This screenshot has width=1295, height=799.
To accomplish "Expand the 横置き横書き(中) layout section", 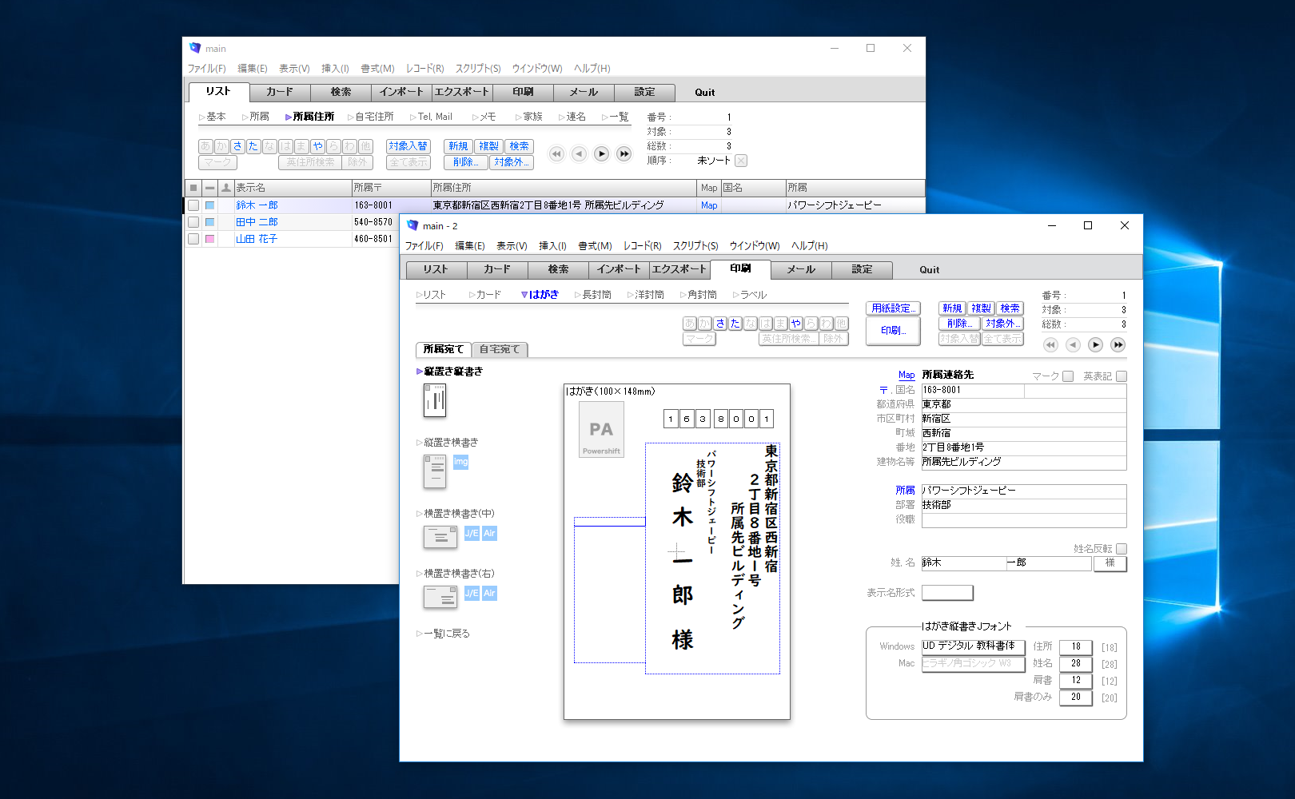I will (x=456, y=514).
